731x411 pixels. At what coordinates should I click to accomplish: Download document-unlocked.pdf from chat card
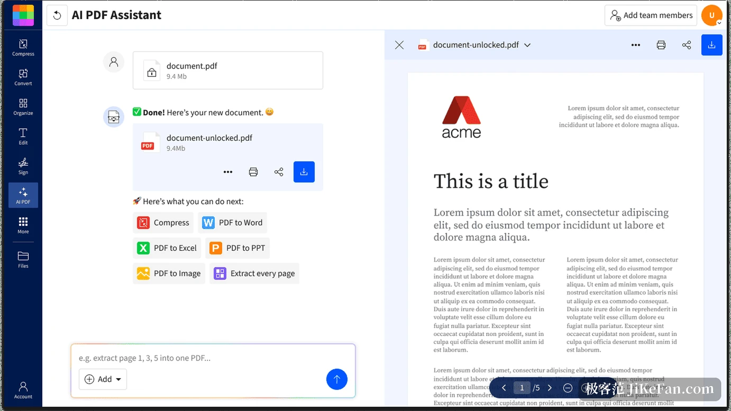(304, 172)
